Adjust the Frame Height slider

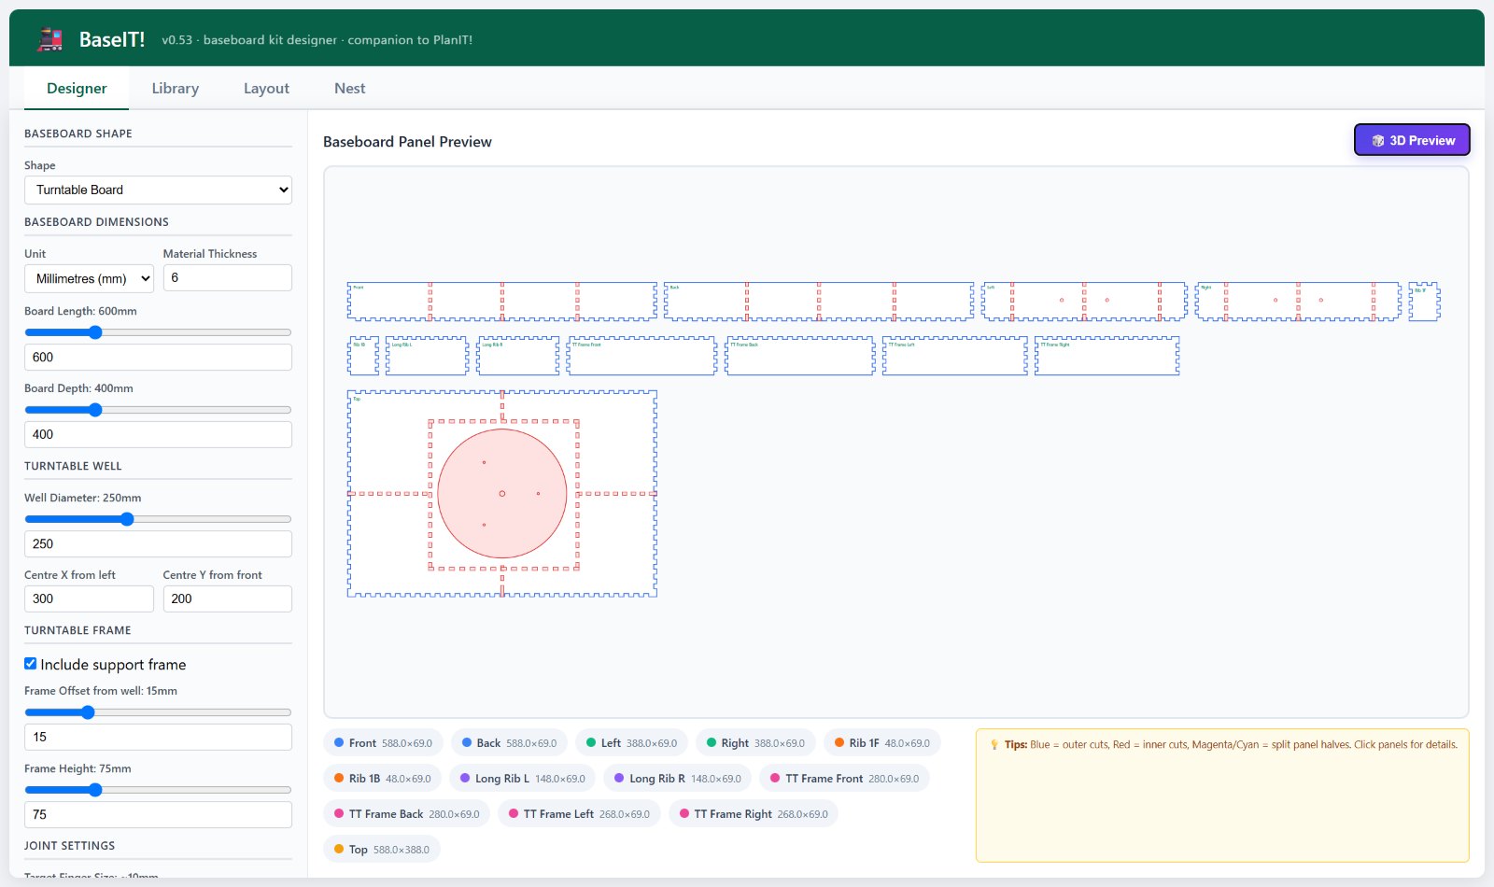click(x=158, y=790)
